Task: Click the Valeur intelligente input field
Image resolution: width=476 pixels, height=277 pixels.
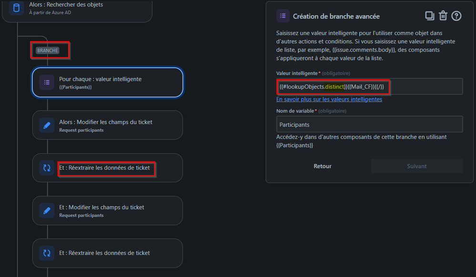Action: 369,87
